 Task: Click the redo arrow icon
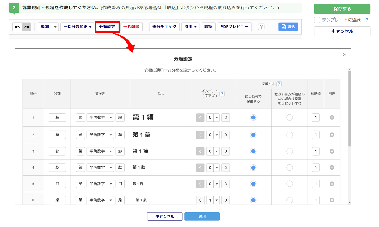click(x=27, y=27)
